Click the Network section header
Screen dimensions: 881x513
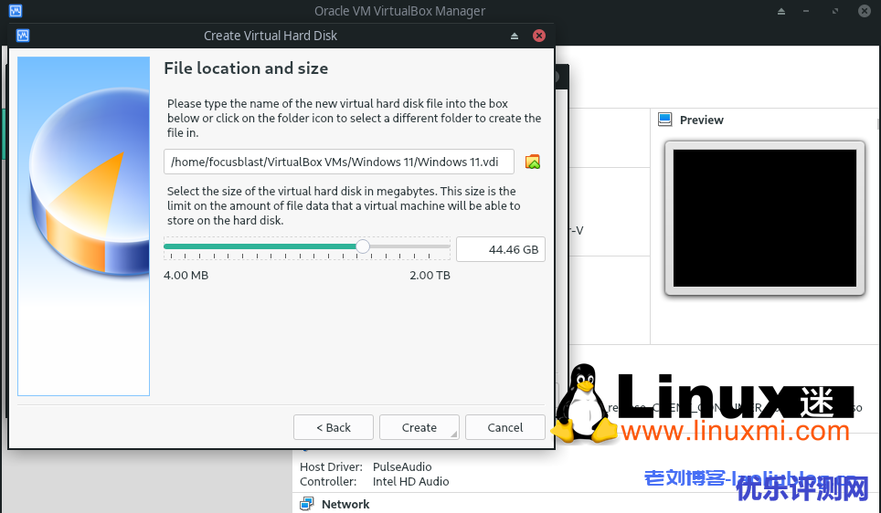tap(345, 504)
